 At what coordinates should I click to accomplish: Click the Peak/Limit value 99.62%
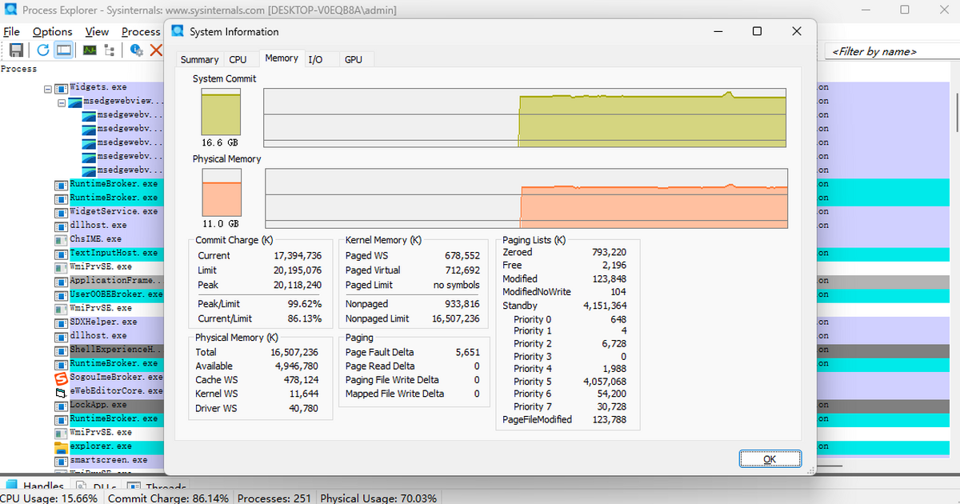[x=304, y=304]
